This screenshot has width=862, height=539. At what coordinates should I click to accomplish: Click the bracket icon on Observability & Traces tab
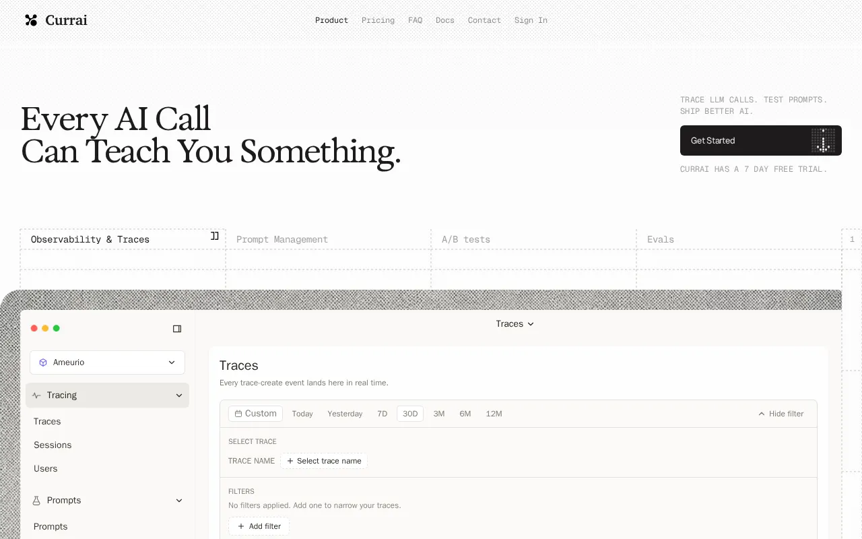(x=215, y=236)
